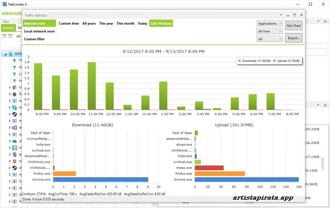
Task: Click the first blue funnel filter icon
Action: 14,61
